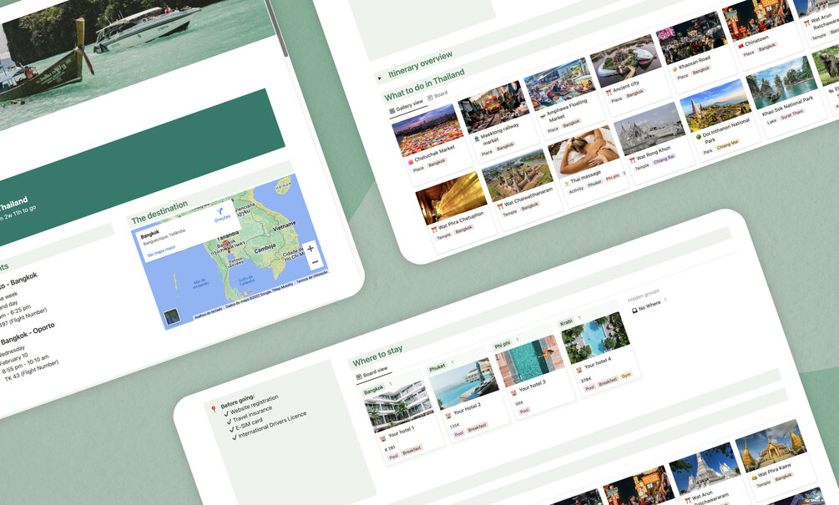Viewport: 839px width, 505px height.
Task: Open the Chatuchak Market card photo
Action: point(427,130)
